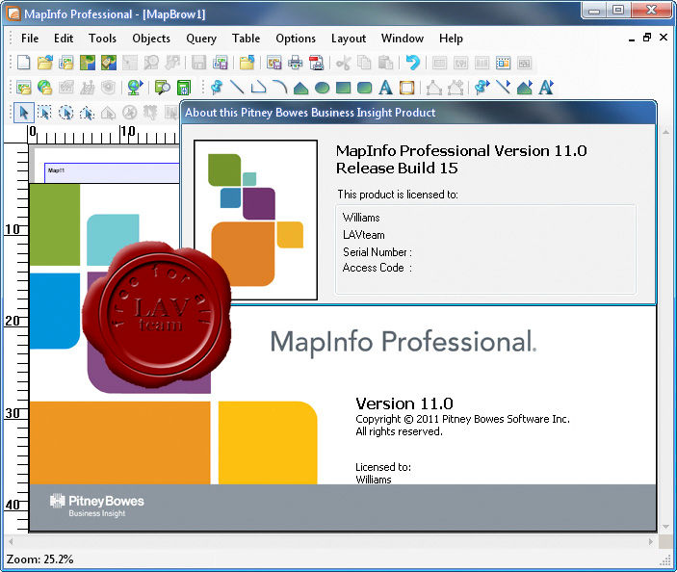Select the Line drawing tool

[x=237, y=88]
